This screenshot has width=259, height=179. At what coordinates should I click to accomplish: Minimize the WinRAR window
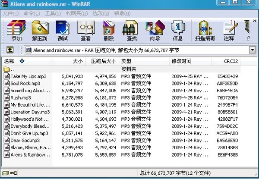[x=223, y=2]
